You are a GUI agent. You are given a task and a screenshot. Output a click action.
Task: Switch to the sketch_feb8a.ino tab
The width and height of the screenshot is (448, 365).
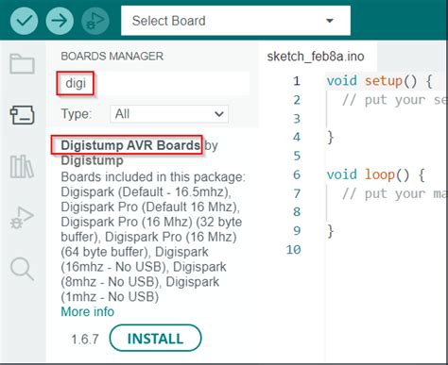pyautogui.click(x=316, y=57)
